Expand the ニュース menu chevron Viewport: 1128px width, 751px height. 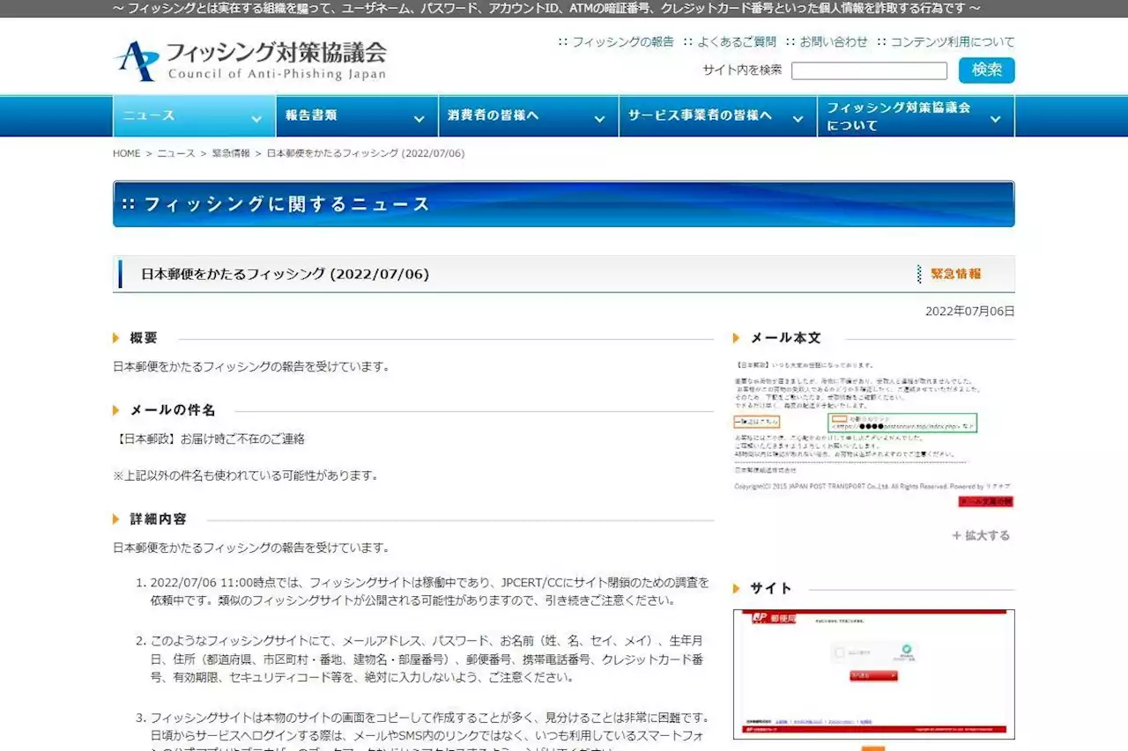click(x=256, y=119)
